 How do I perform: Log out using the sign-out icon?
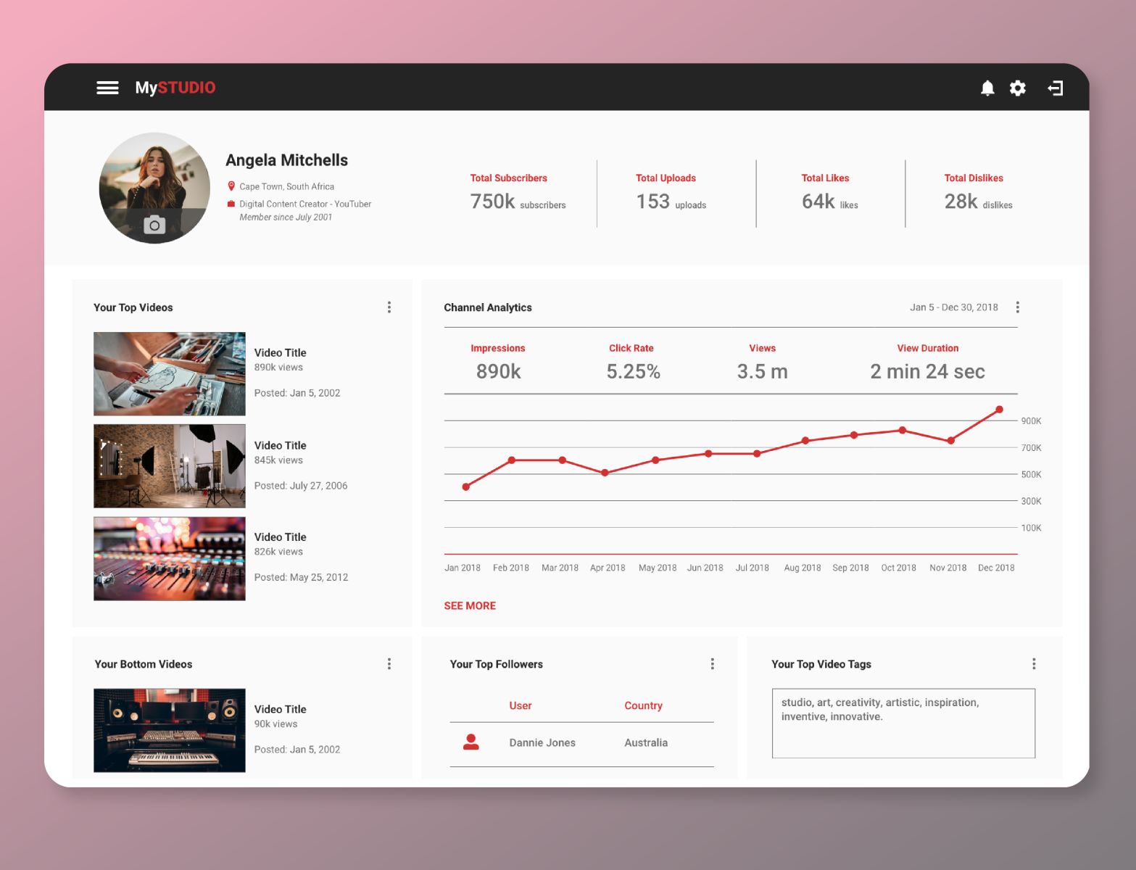1056,88
